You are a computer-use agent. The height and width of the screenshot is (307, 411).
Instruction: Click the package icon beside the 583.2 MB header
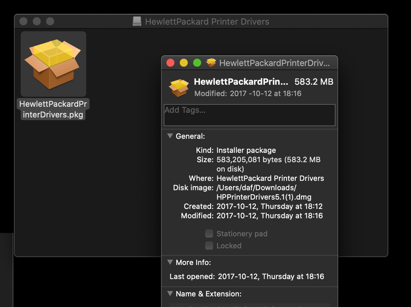tap(178, 87)
